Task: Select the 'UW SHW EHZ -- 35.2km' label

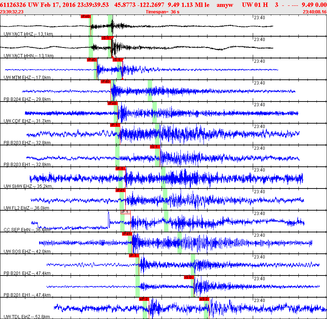Action: click(x=28, y=186)
